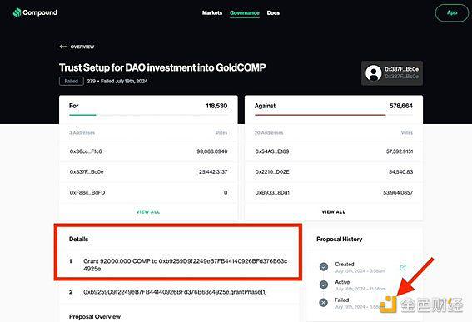Screen dimensions: 472x322
Task: Open proposer address 0x337F...Bc0e card
Action: tap(392, 73)
